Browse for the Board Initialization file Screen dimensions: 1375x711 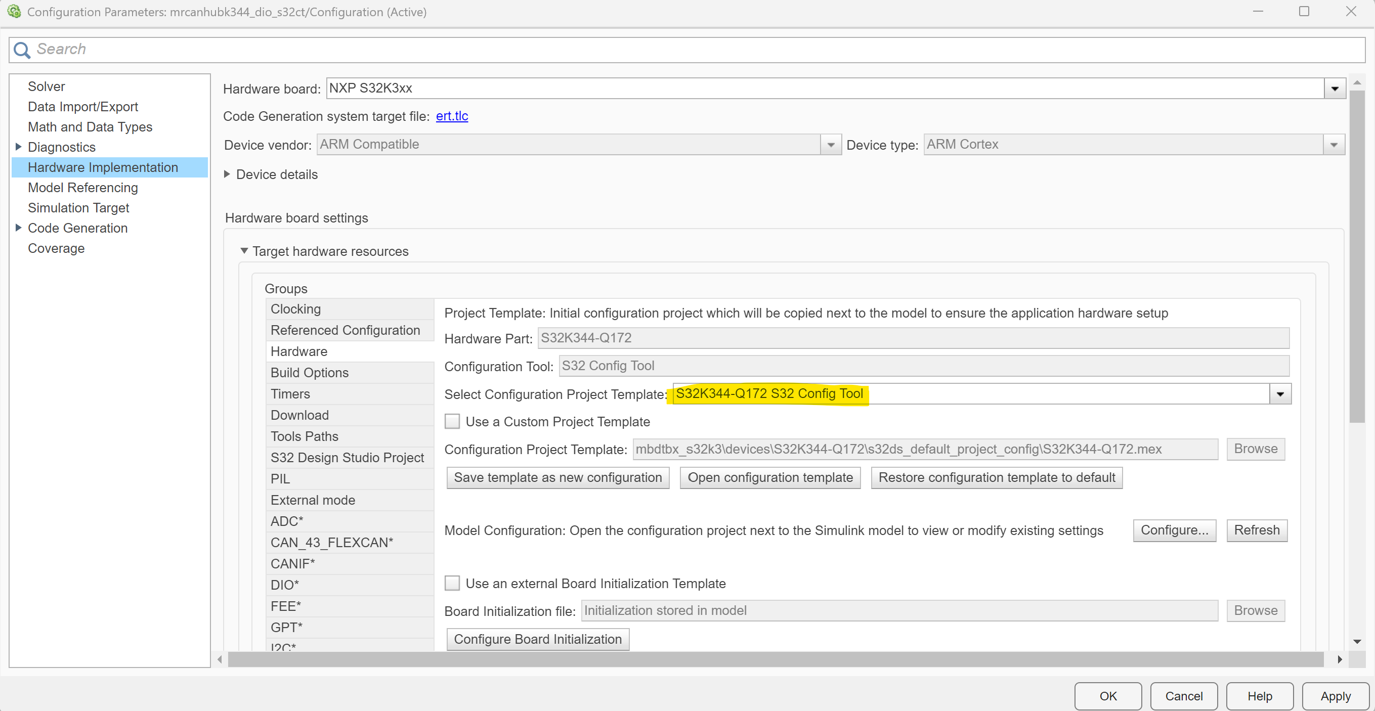[x=1256, y=610]
